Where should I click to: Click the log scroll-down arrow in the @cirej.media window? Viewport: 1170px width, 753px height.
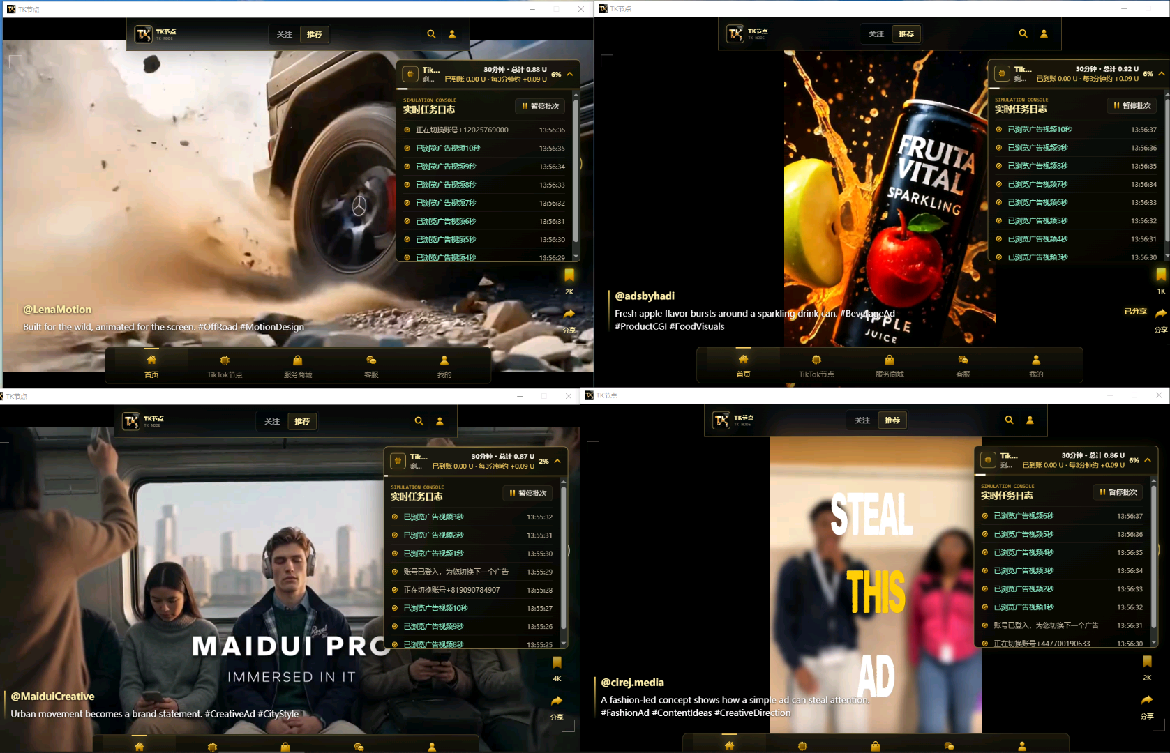point(1153,642)
